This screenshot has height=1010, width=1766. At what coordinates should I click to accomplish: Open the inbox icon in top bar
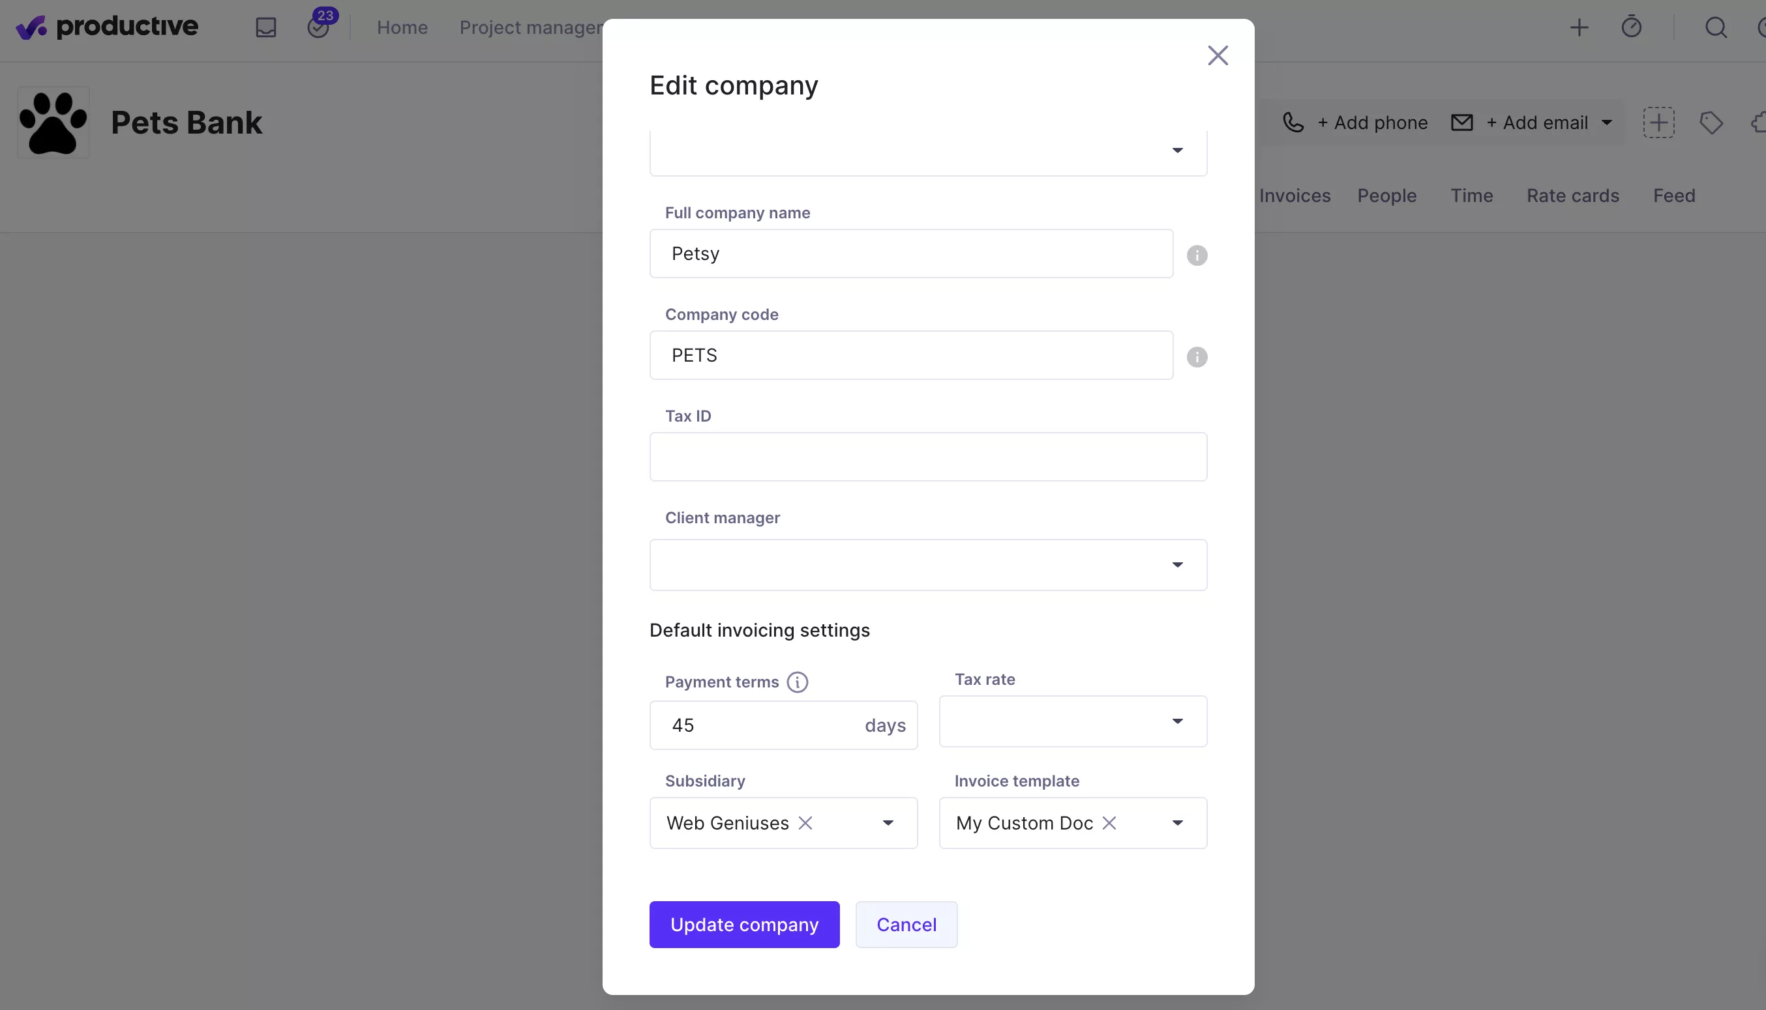pos(266,28)
